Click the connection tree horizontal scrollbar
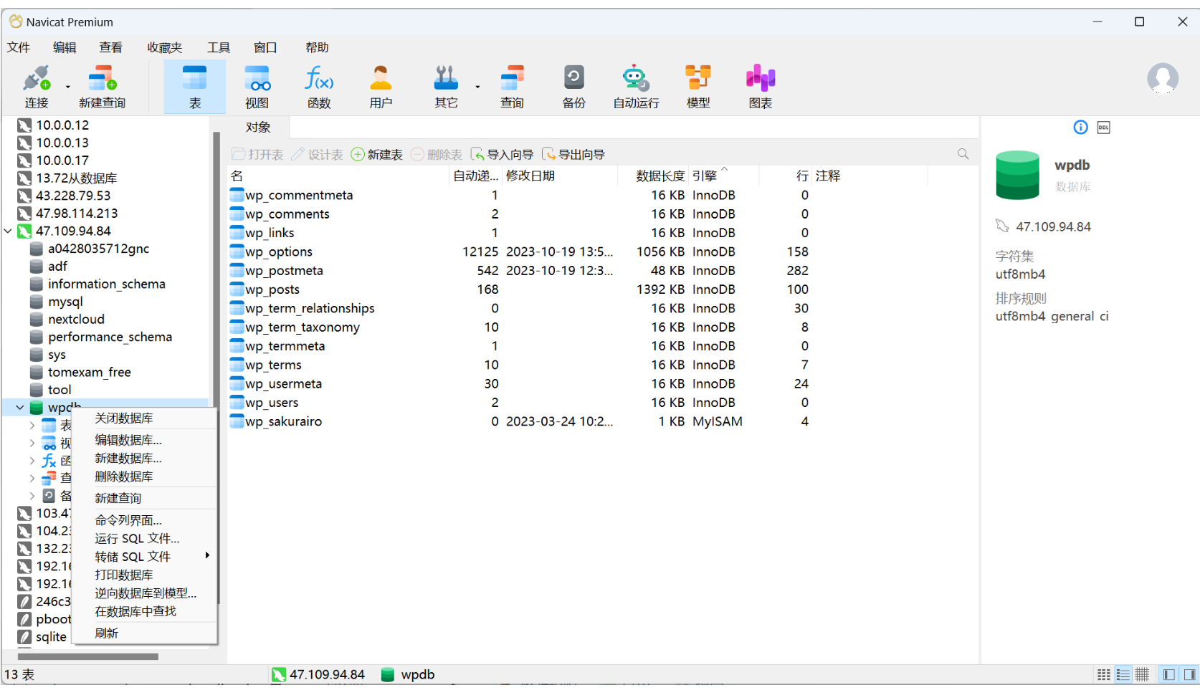The image size is (1200, 690). [x=87, y=656]
